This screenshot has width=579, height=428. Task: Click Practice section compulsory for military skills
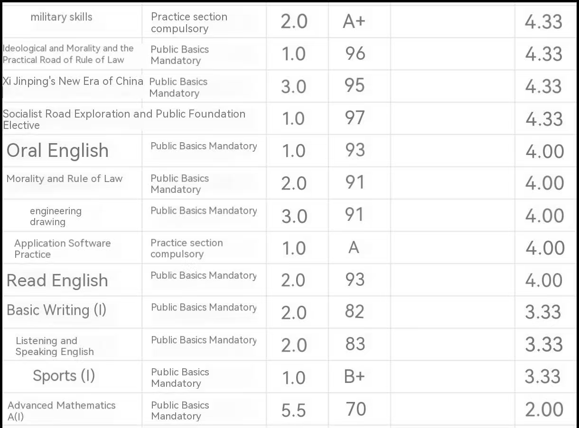[189, 22]
